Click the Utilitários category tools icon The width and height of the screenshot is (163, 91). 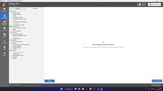(x=10, y=43)
